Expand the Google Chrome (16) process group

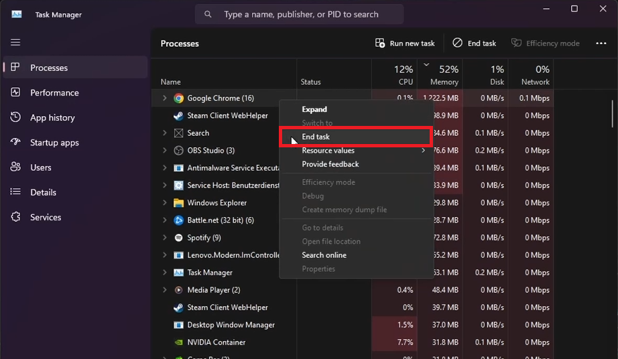click(165, 98)
